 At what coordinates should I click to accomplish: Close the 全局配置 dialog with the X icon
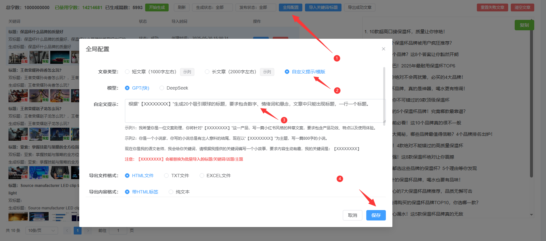[x=384, y=49]
